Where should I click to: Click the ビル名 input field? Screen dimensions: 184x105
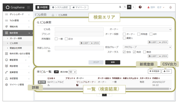click(79, 29)
